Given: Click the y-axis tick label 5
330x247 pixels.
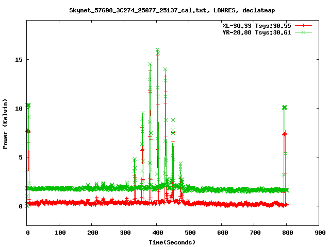Looking at the screenshot, I should click(21, 157).
